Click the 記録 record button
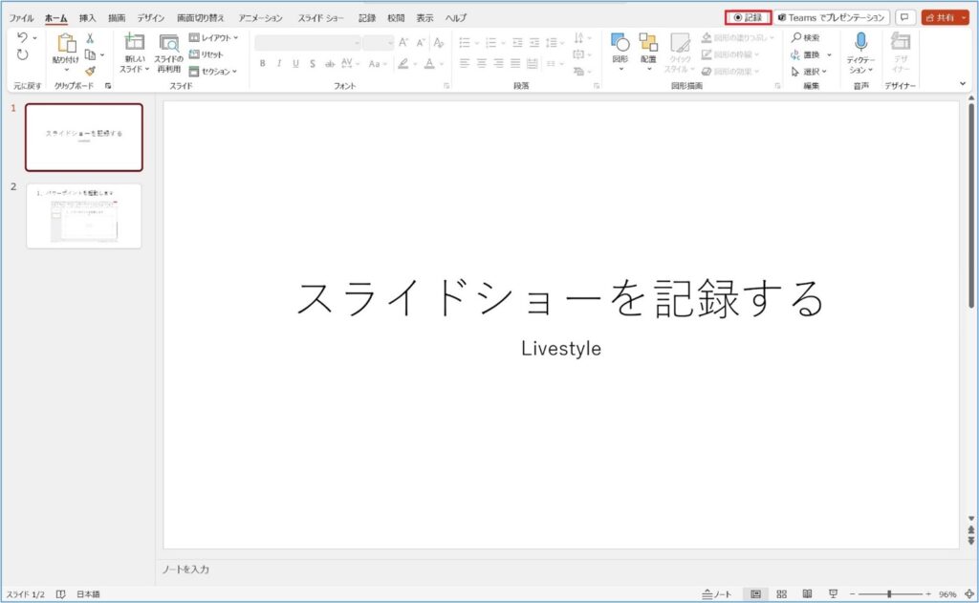The width and height of the screenshot is (979, 603). (x=748, y=17)
